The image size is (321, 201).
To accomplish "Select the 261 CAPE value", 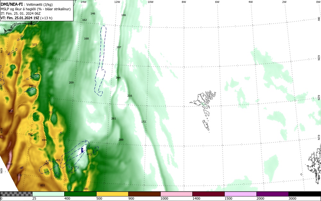I will point(114,118).
